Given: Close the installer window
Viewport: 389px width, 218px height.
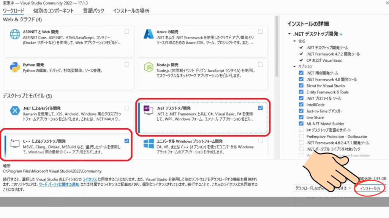Looking at the screenshot, I should tap(387, 3).
